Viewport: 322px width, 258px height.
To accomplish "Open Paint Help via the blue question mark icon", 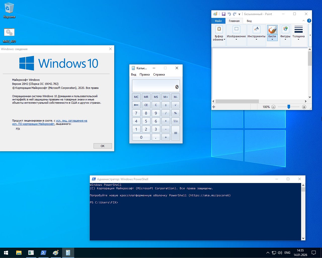I will [309, 20].
